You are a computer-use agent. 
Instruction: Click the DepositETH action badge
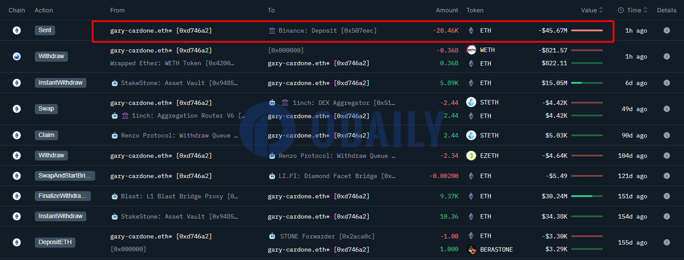pos(55,242)
